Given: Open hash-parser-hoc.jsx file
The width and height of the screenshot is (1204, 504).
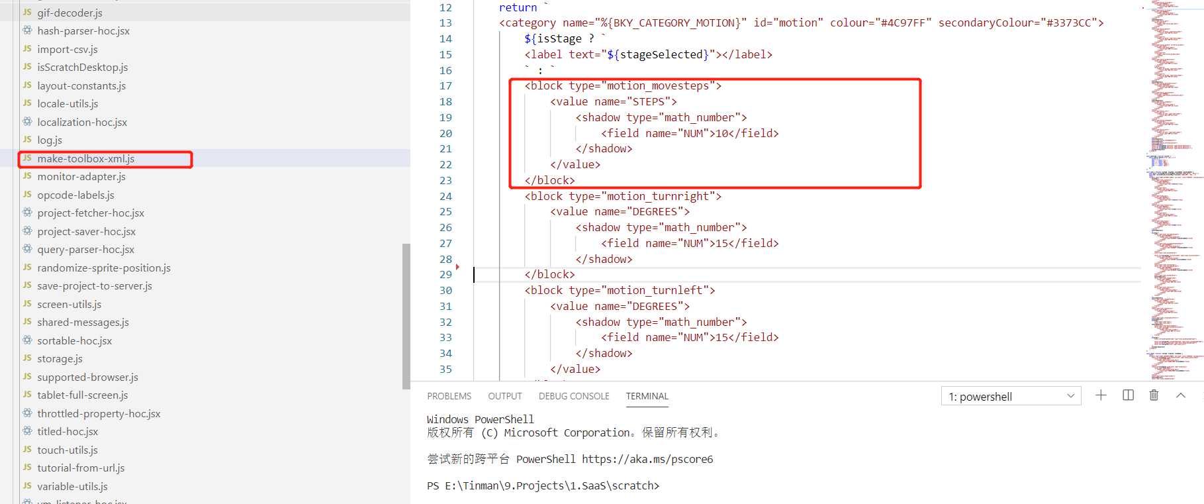Looking at the screenshot, I should pos(83,30).
